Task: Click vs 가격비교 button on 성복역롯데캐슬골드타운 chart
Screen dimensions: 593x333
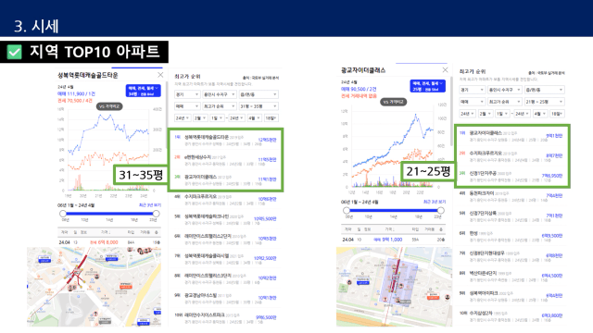Action: click(x=109, y=106)
